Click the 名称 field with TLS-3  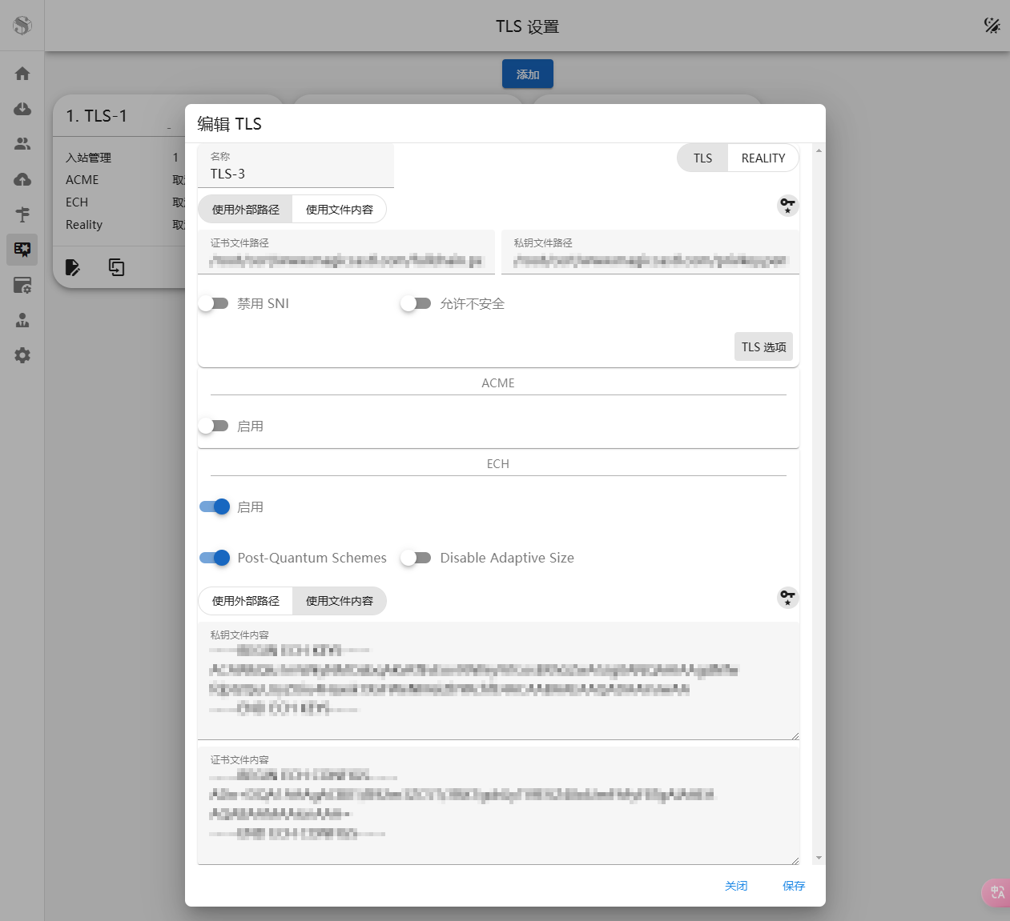pyautogui.click(x=296, y=166)
